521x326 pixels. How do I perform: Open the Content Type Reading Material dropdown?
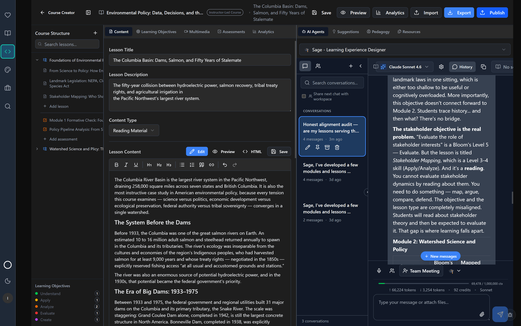click(134, 130)
